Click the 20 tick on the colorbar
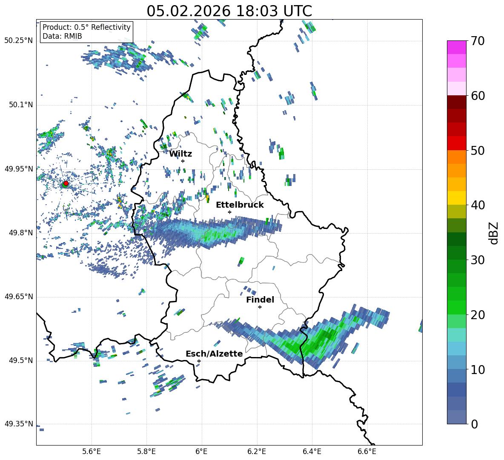 (478, 315)
